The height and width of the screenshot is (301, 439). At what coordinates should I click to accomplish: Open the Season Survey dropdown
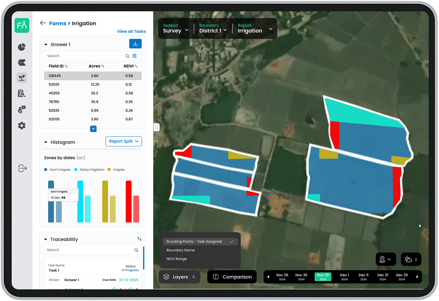tap(176, 28)
